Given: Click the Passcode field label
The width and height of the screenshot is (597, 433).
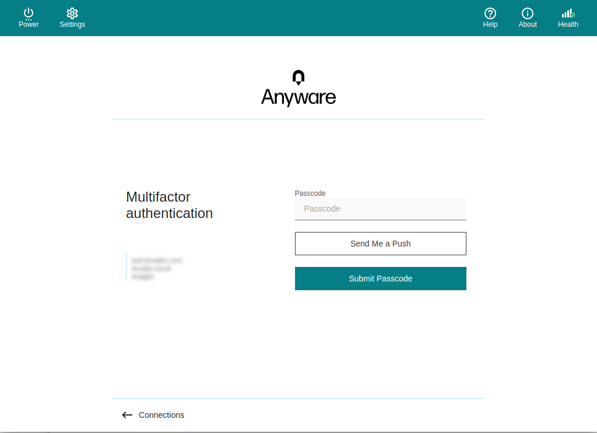Looking at the screenshot, I should 310,193.
